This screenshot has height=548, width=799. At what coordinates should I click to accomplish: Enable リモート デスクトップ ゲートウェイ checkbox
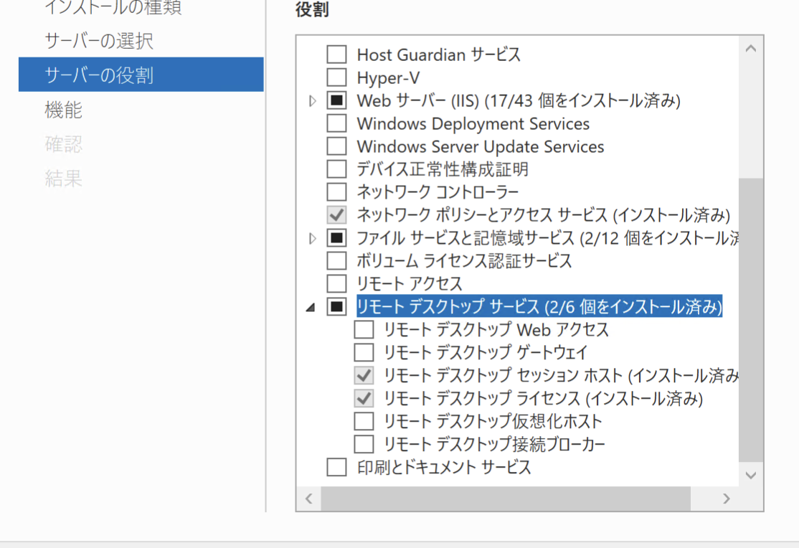click(x=364, y=353)
